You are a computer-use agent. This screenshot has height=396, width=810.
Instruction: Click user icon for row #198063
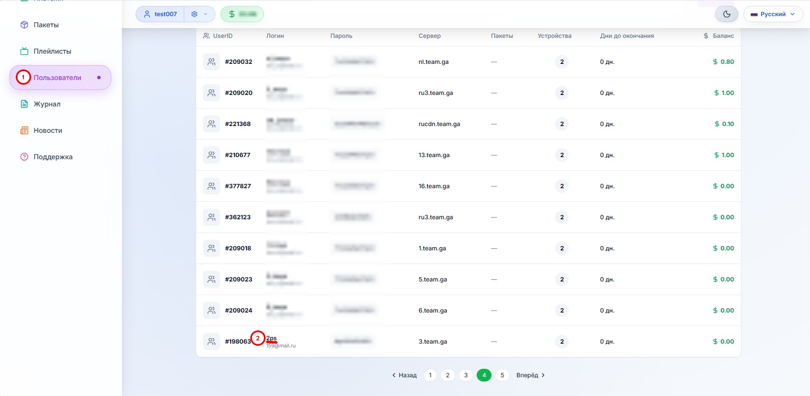coord(211,341)
